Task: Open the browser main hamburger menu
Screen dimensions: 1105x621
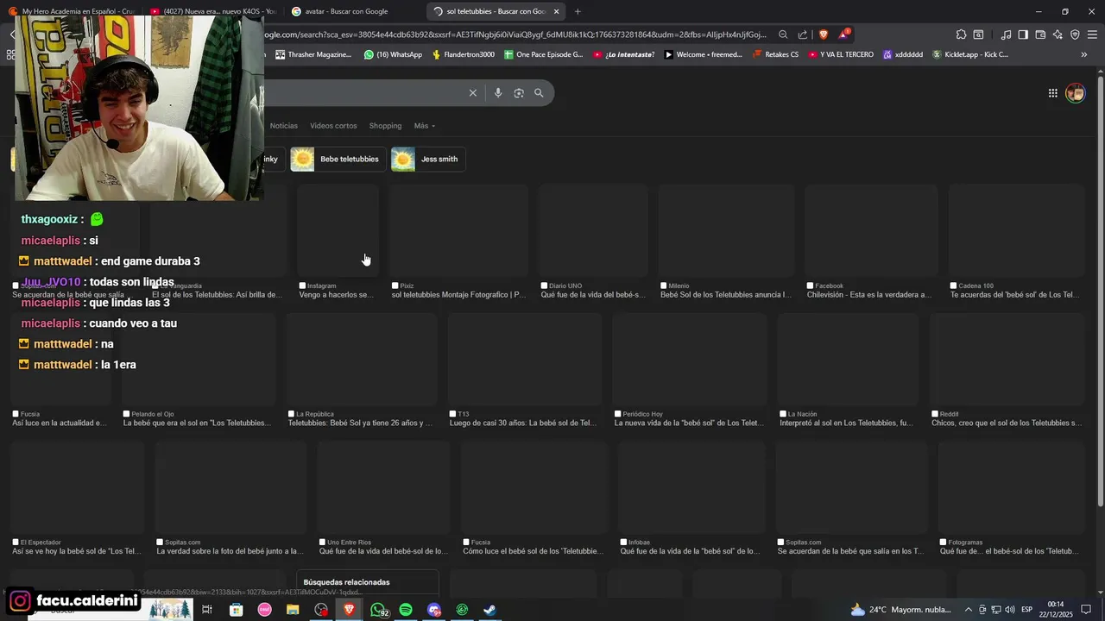Action: tap(1092, 34)
